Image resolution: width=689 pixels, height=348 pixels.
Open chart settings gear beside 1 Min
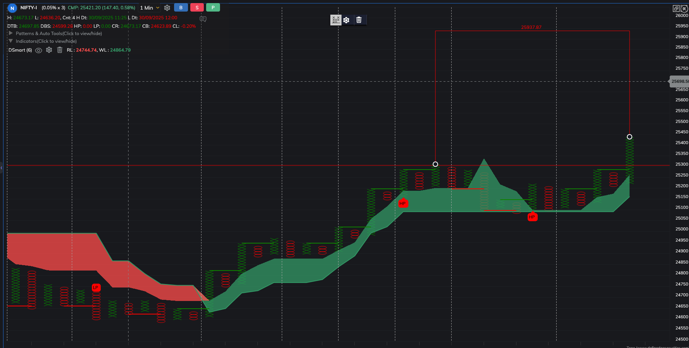167,8
